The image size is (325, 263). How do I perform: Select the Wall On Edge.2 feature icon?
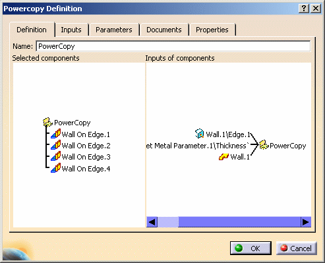point(56,145)
